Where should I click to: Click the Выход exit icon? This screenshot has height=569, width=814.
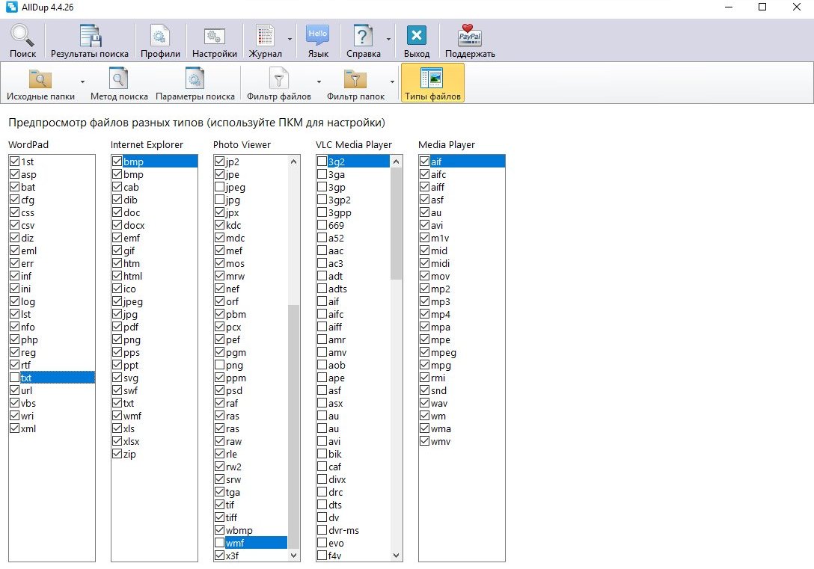[x=416, y=40]
